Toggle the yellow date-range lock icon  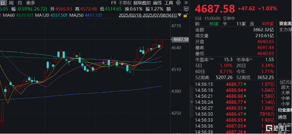pos(185,15)
